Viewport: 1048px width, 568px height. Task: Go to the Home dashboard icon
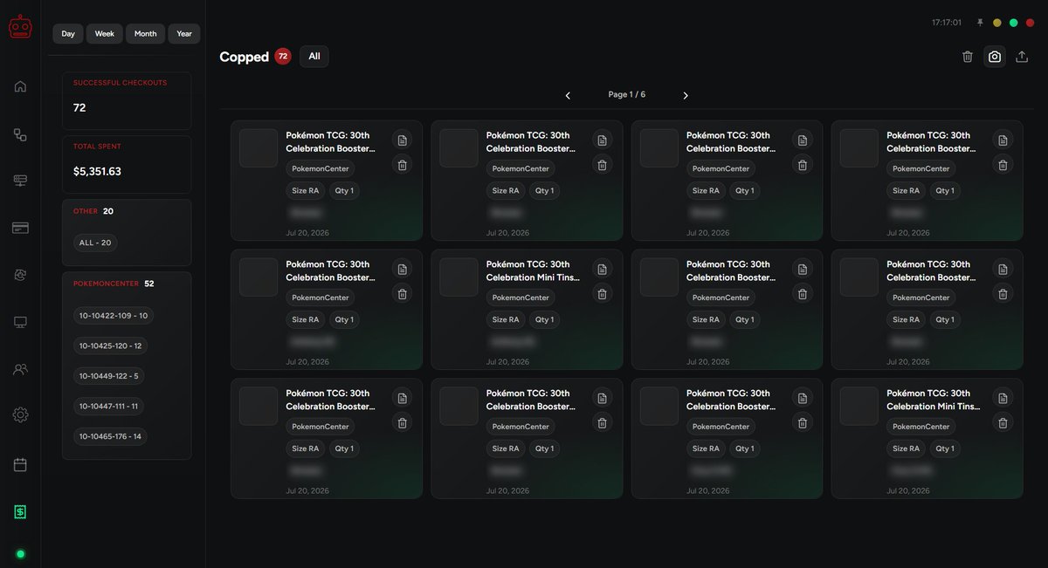pyautogui.click(x=20, y=86)
